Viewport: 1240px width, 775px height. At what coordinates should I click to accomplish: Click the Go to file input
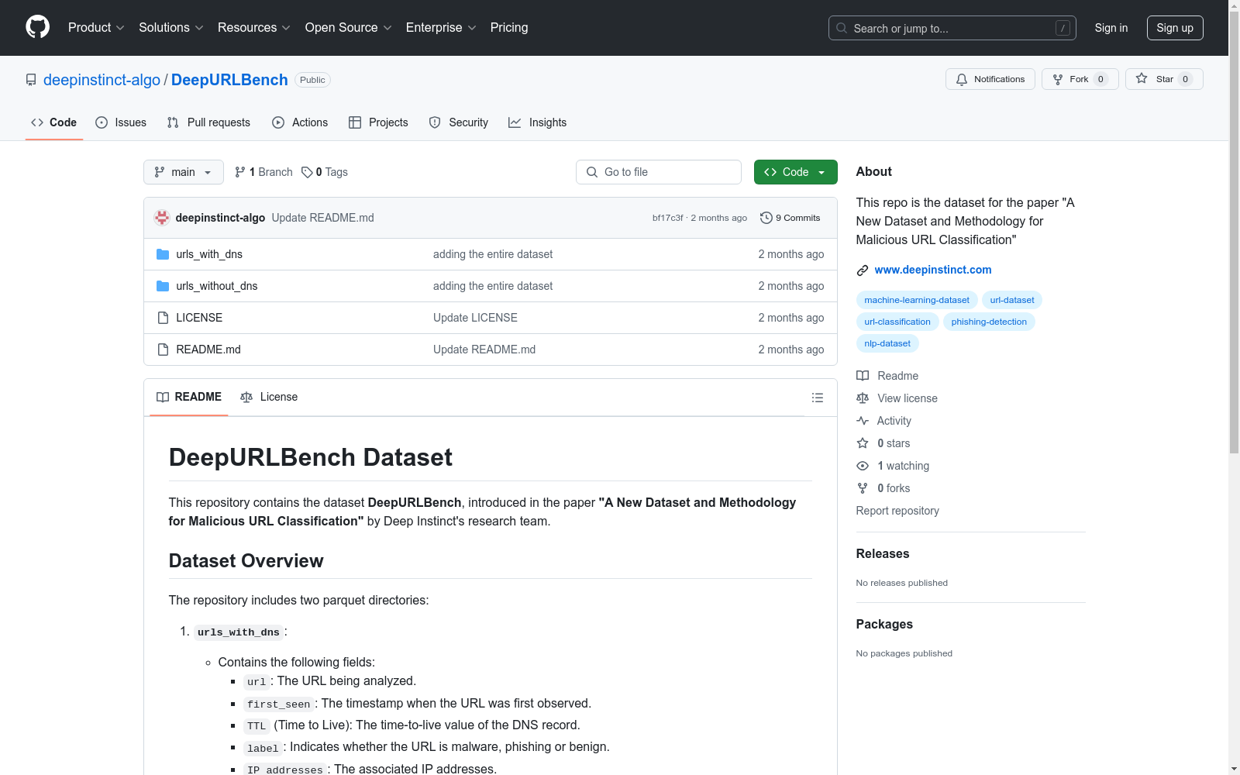(659, 172)
